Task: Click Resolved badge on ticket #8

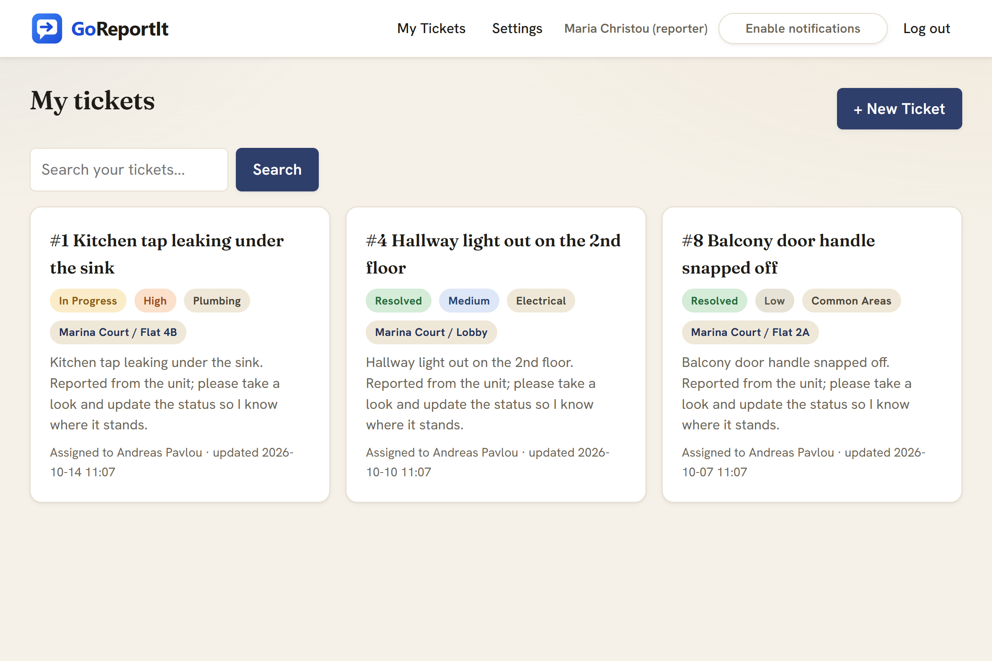Action: pos(714,301)
